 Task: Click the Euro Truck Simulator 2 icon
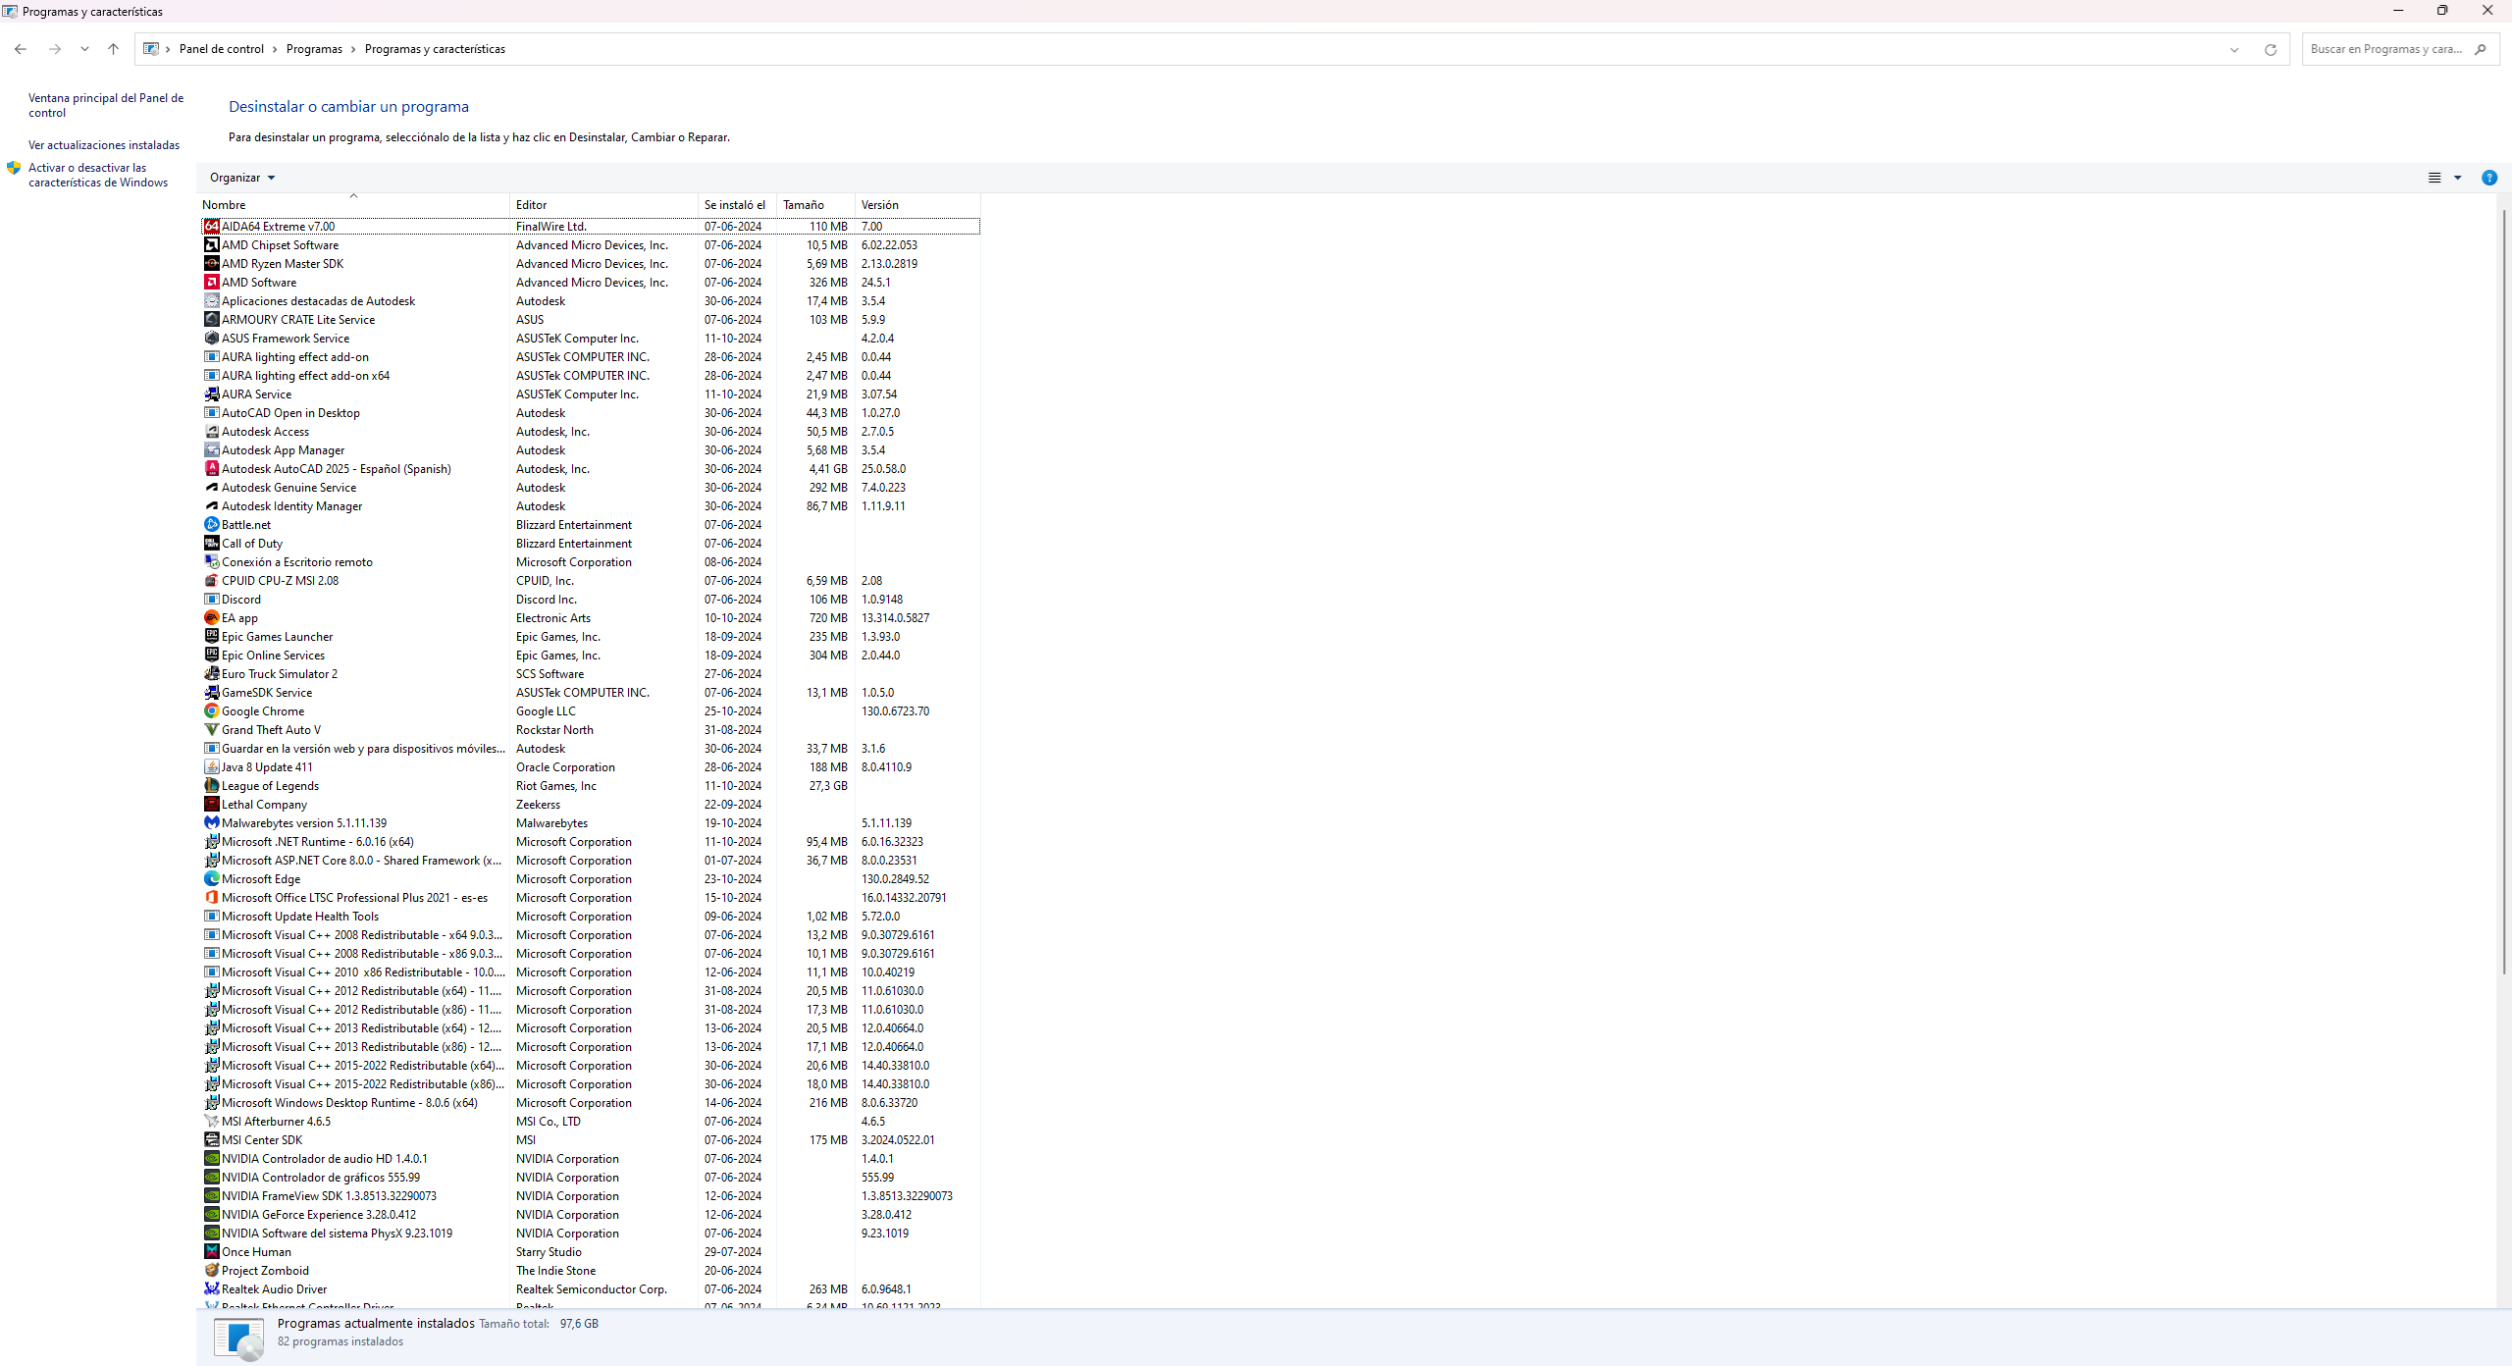pyautogui.click(x=211, y=674)
